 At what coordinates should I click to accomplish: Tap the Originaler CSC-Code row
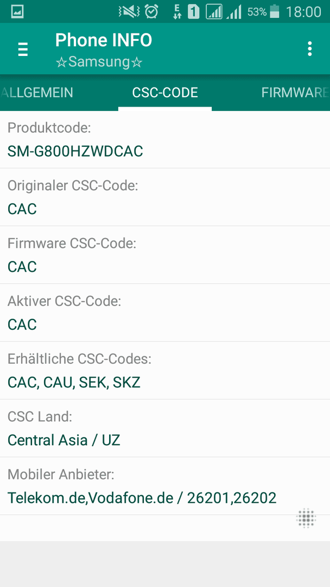point(165,197)
